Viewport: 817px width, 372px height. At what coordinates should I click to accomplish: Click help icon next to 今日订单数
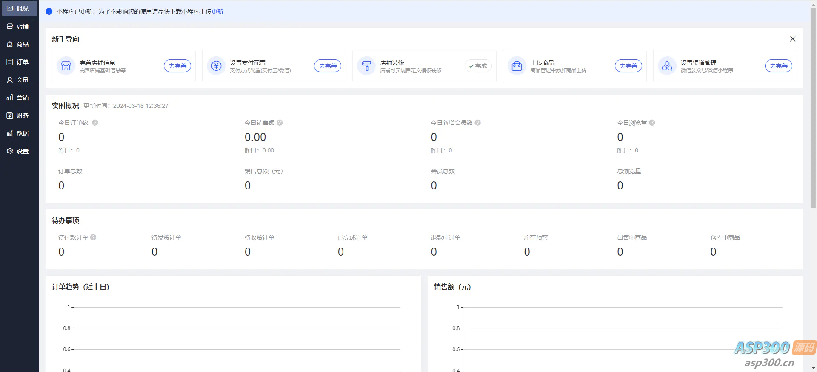[95, 123]
